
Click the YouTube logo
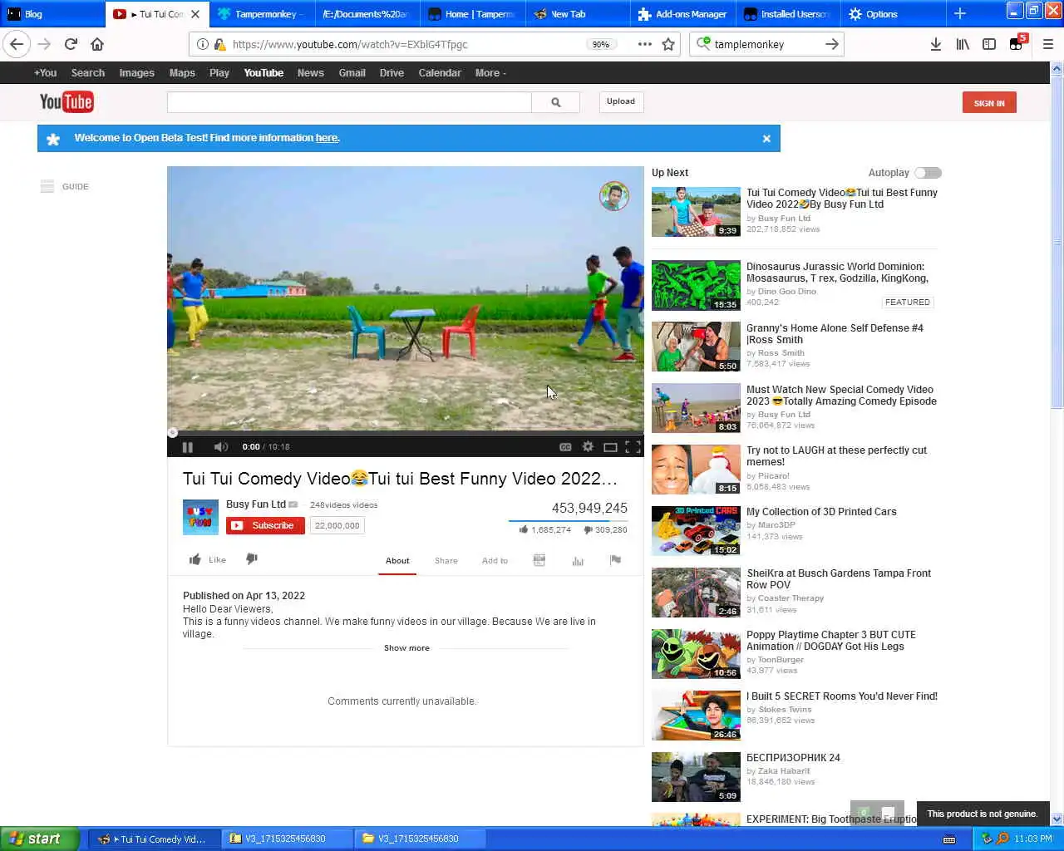[x=66, y=102]
